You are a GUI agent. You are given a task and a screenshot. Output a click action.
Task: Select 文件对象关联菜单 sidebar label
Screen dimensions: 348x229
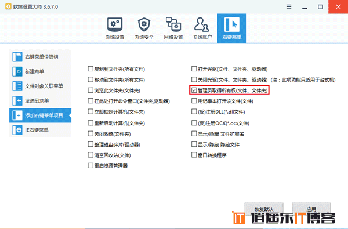click(44, 86)
